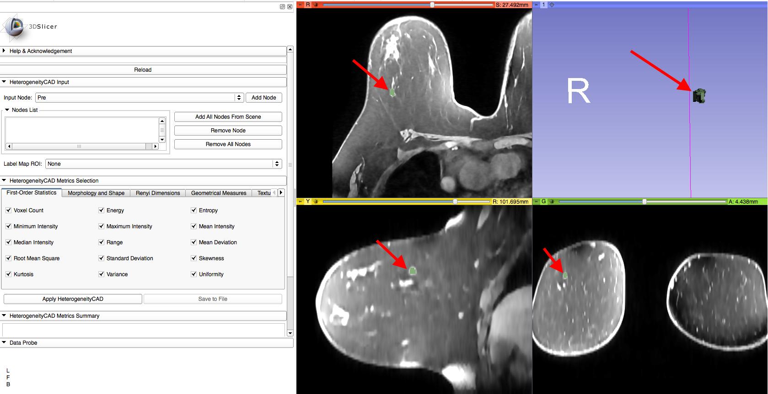Click the link icon in green slice bar
The image size is (768, 394).
tap(552, 201)
